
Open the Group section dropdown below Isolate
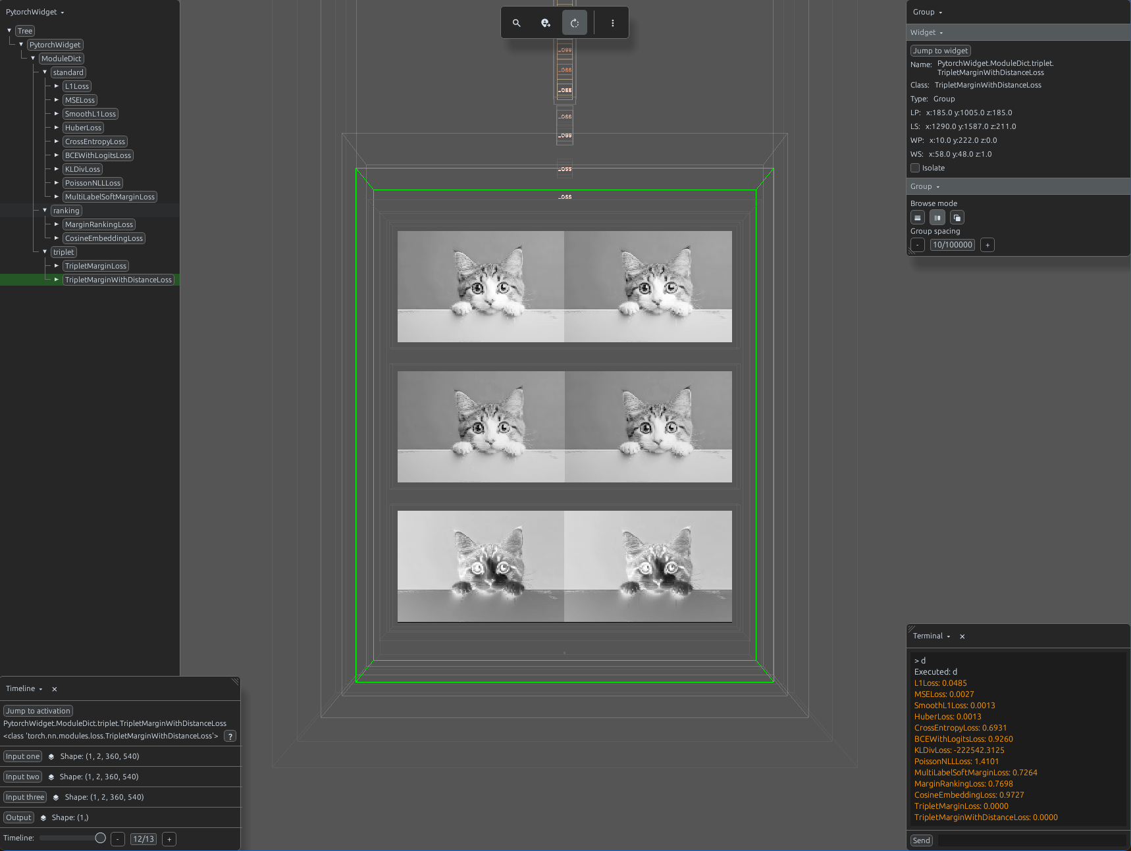[925, 186]
